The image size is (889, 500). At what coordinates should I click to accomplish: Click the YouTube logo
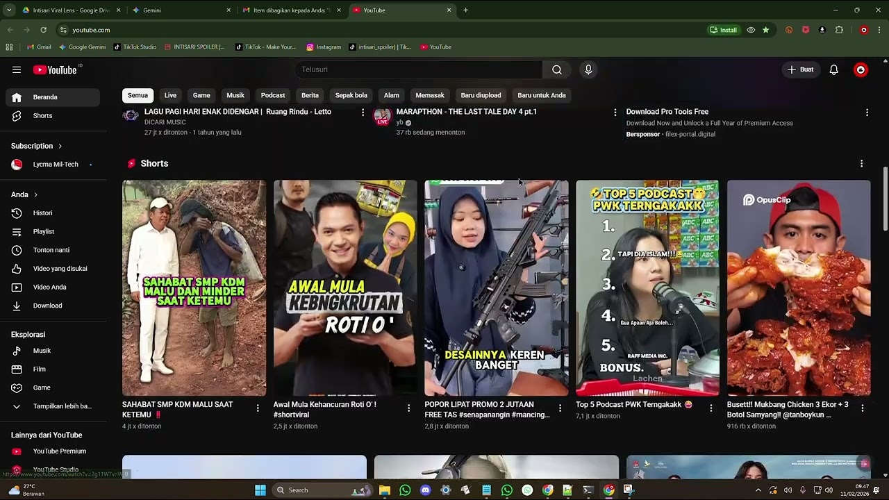click(x=56, y=69)
